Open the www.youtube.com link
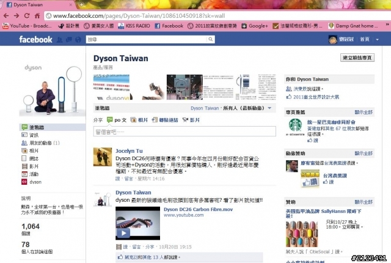 (x=183, y=215)
